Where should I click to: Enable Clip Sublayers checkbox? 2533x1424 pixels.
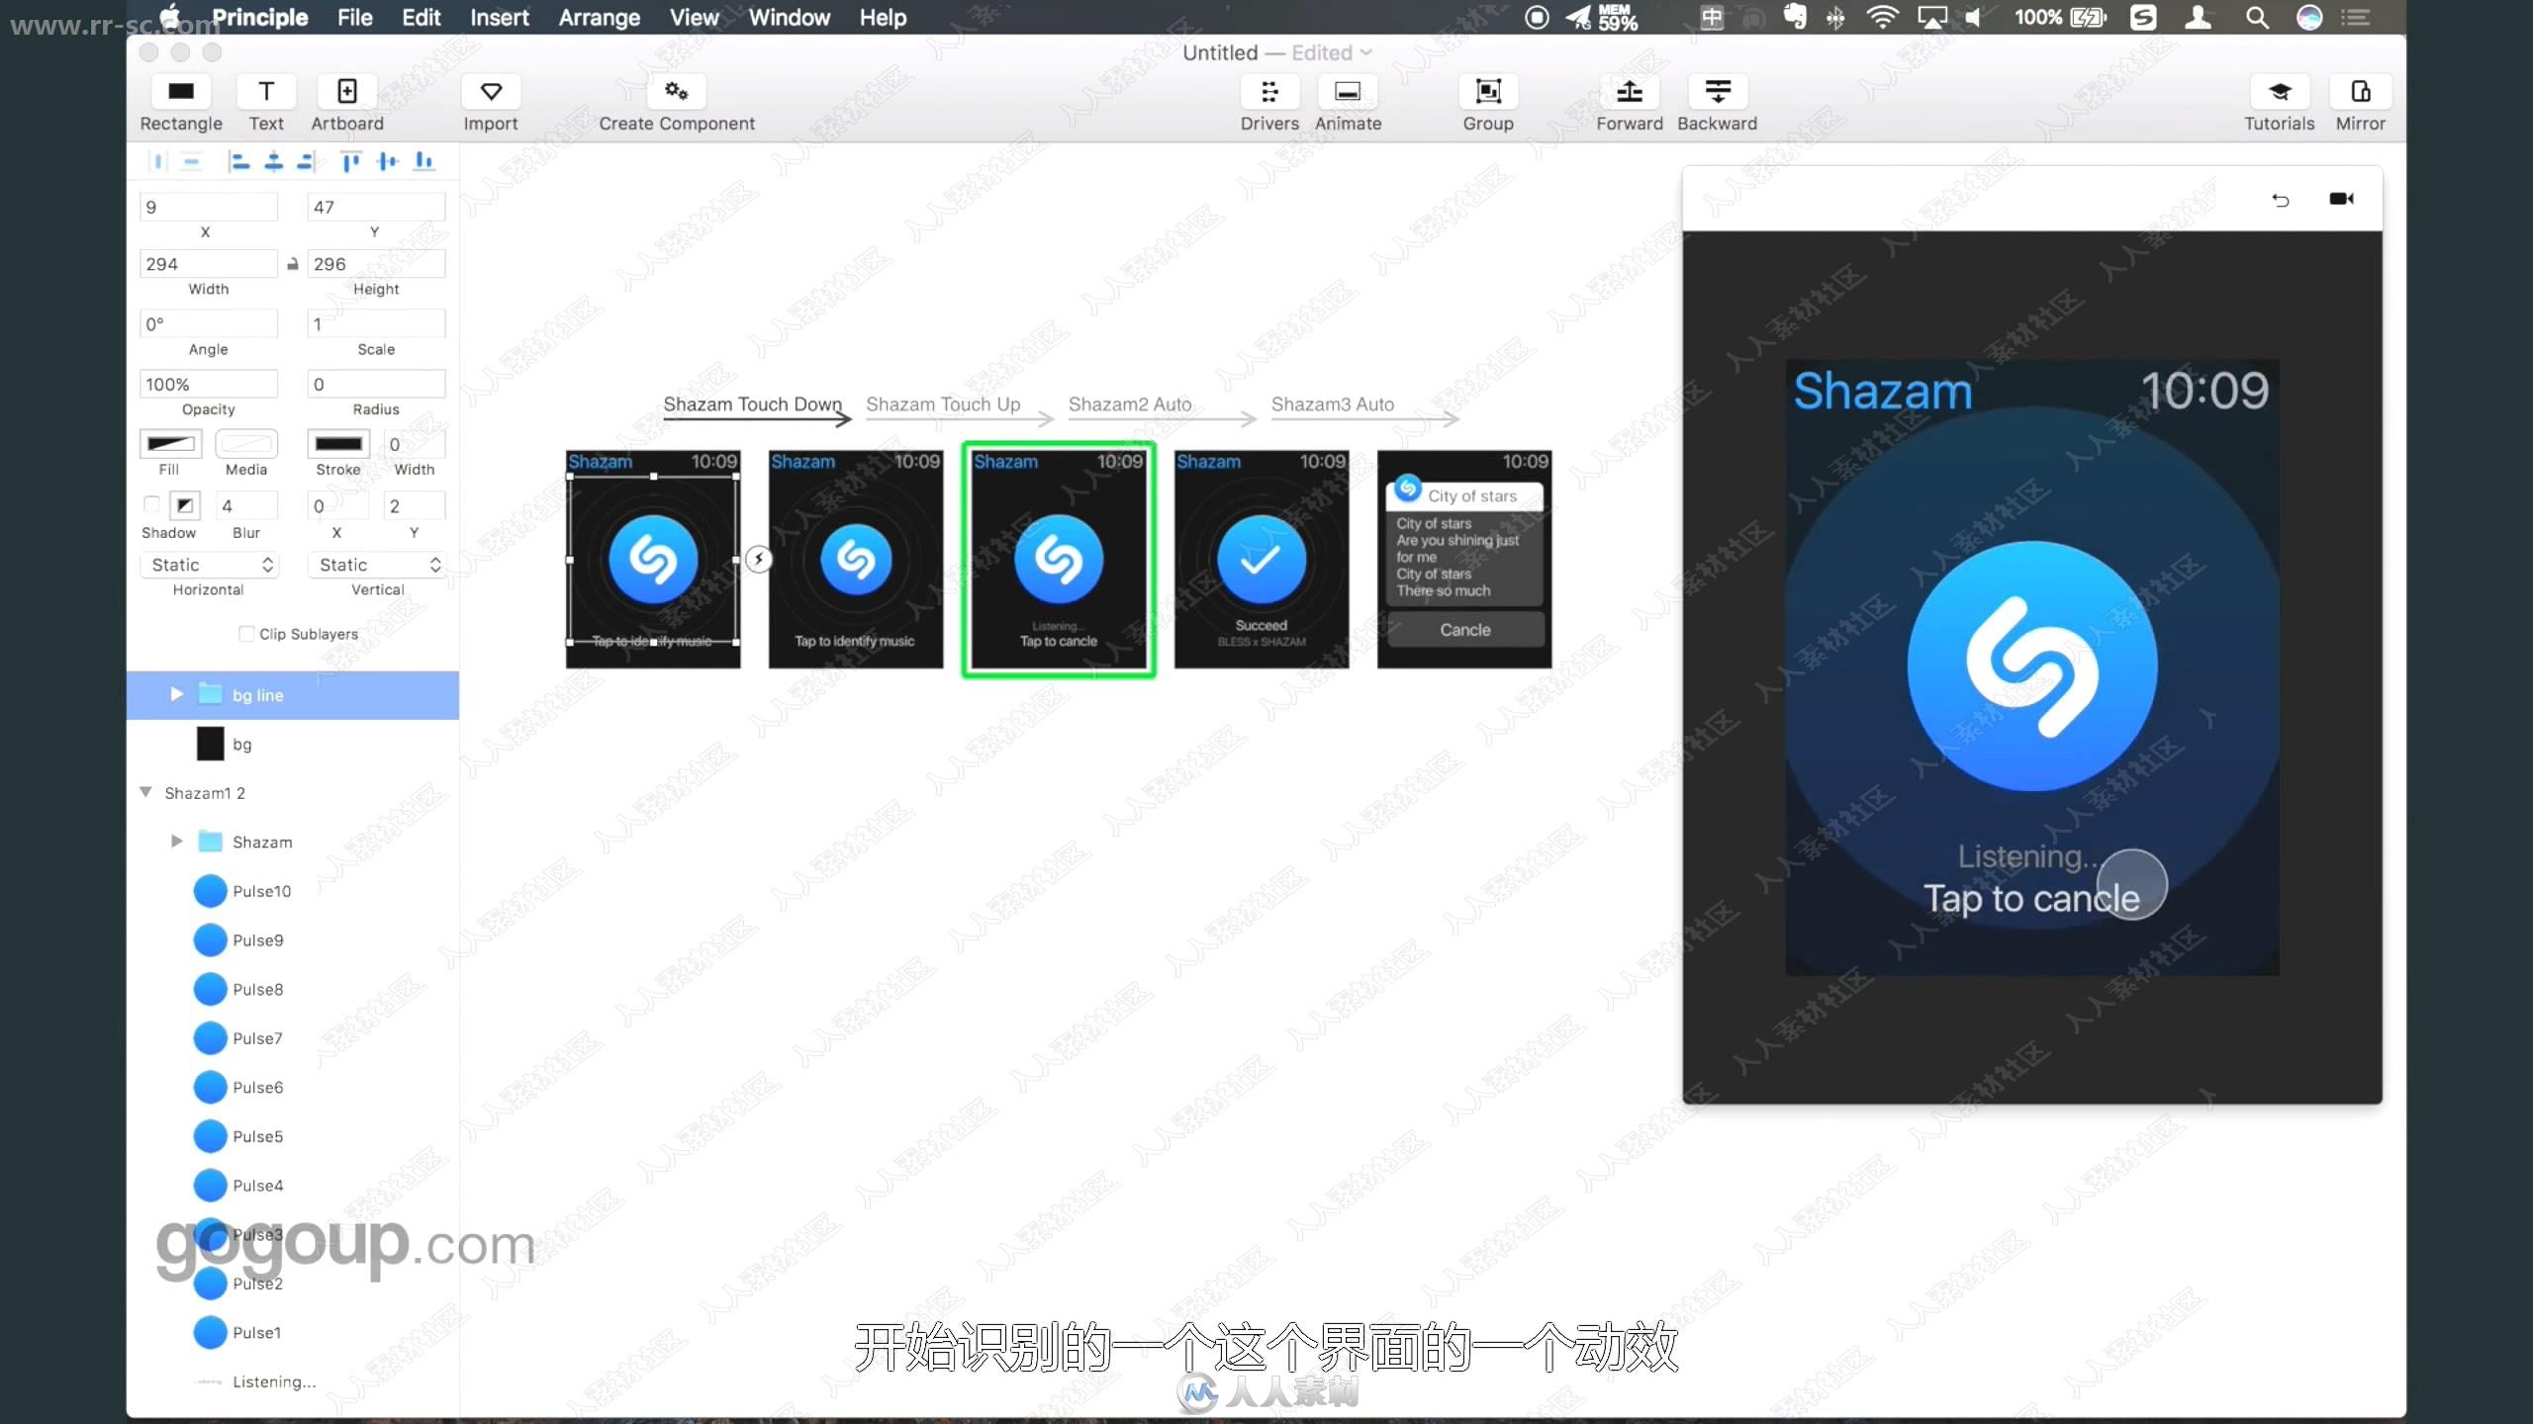point(246,634)
